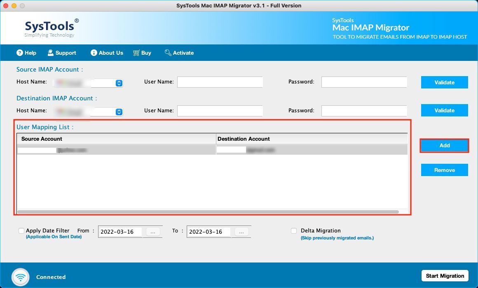Screen dimensions: 478x288
Task: Click the Connected status text
Action: click(51, 277)
